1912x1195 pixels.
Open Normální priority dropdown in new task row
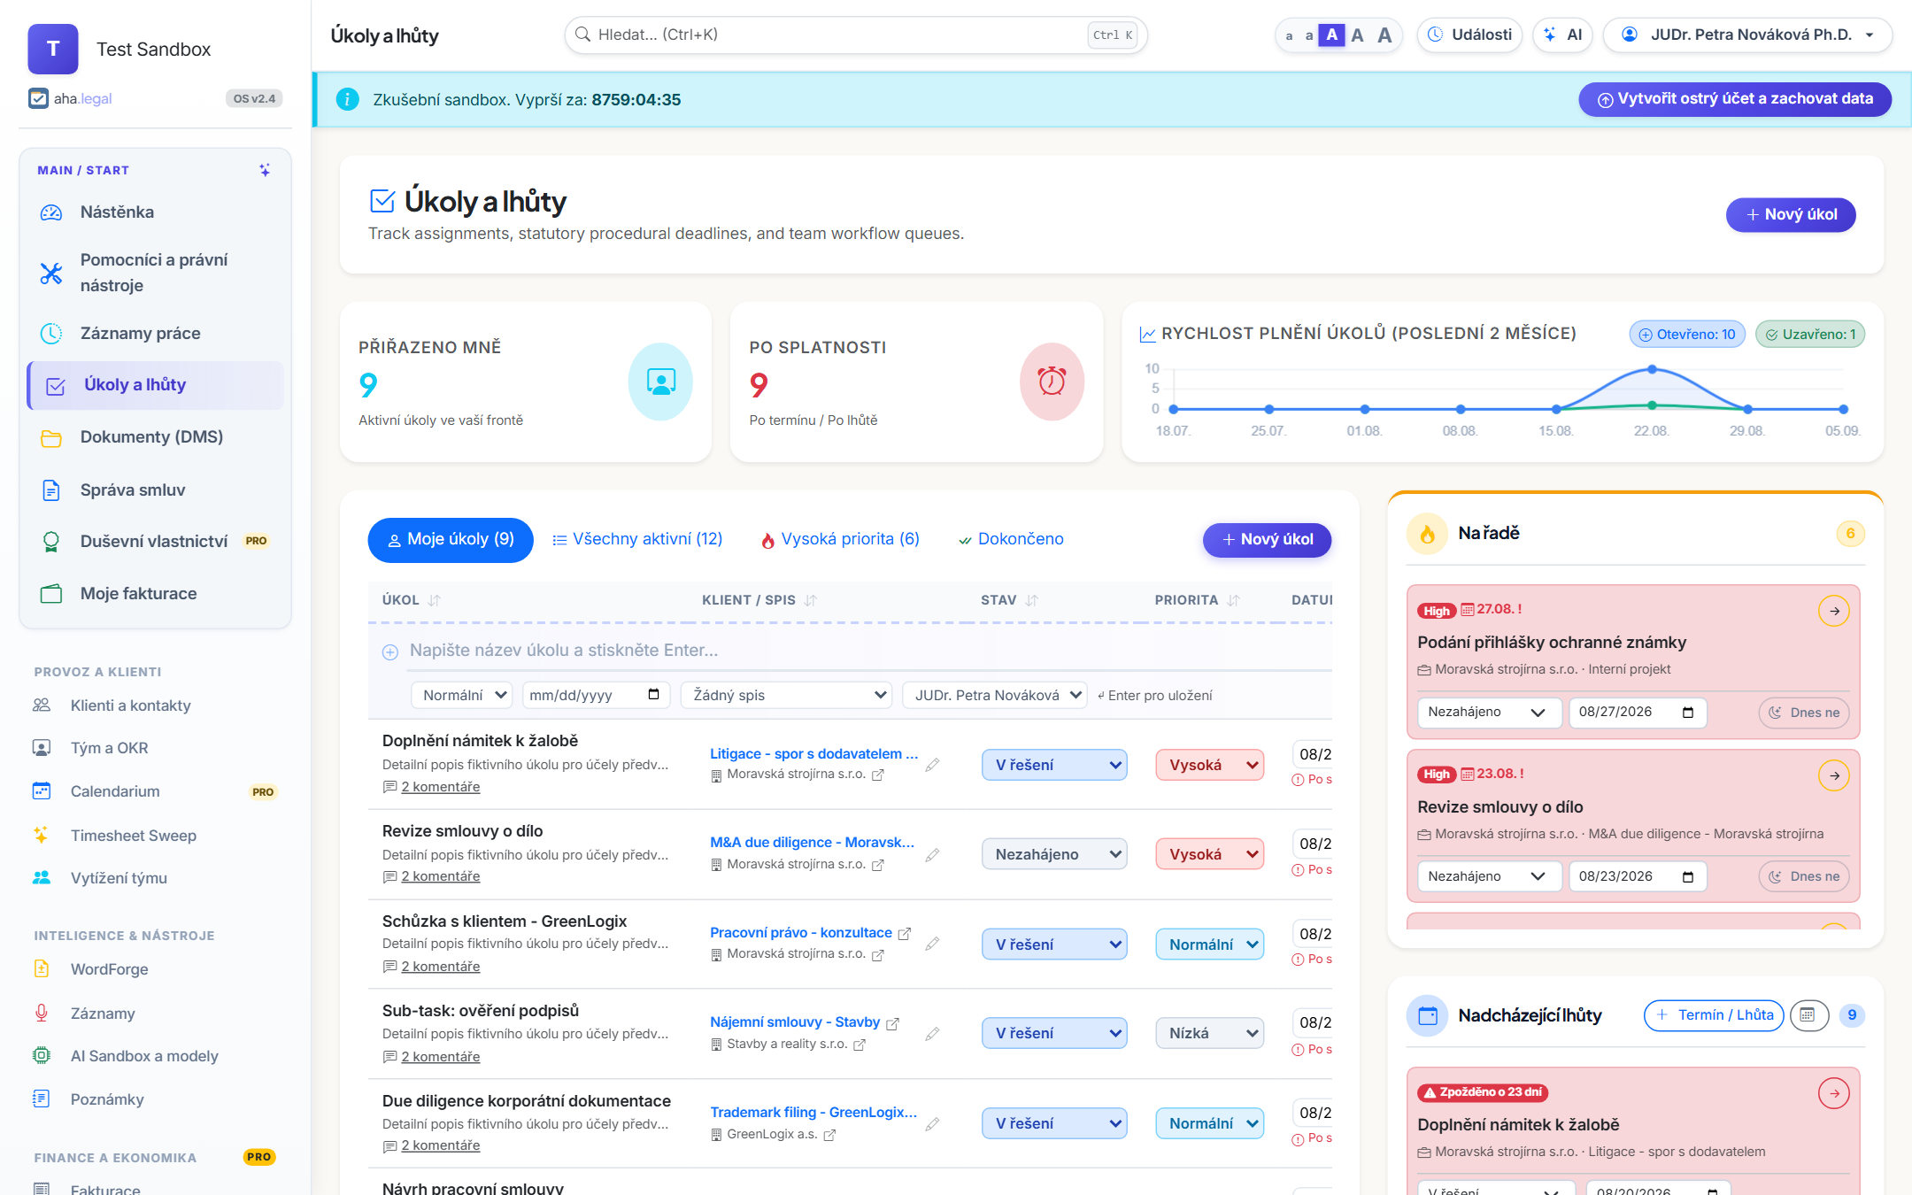pyautogui.click(x=463, y=695)
